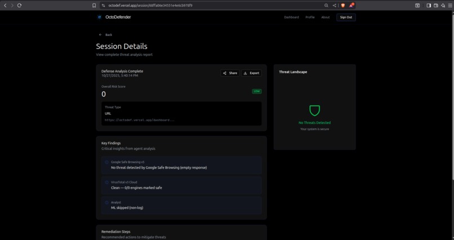Click the OctoDefender brand name
Viewport: 454px width, 240px height.
pos(118,17)
